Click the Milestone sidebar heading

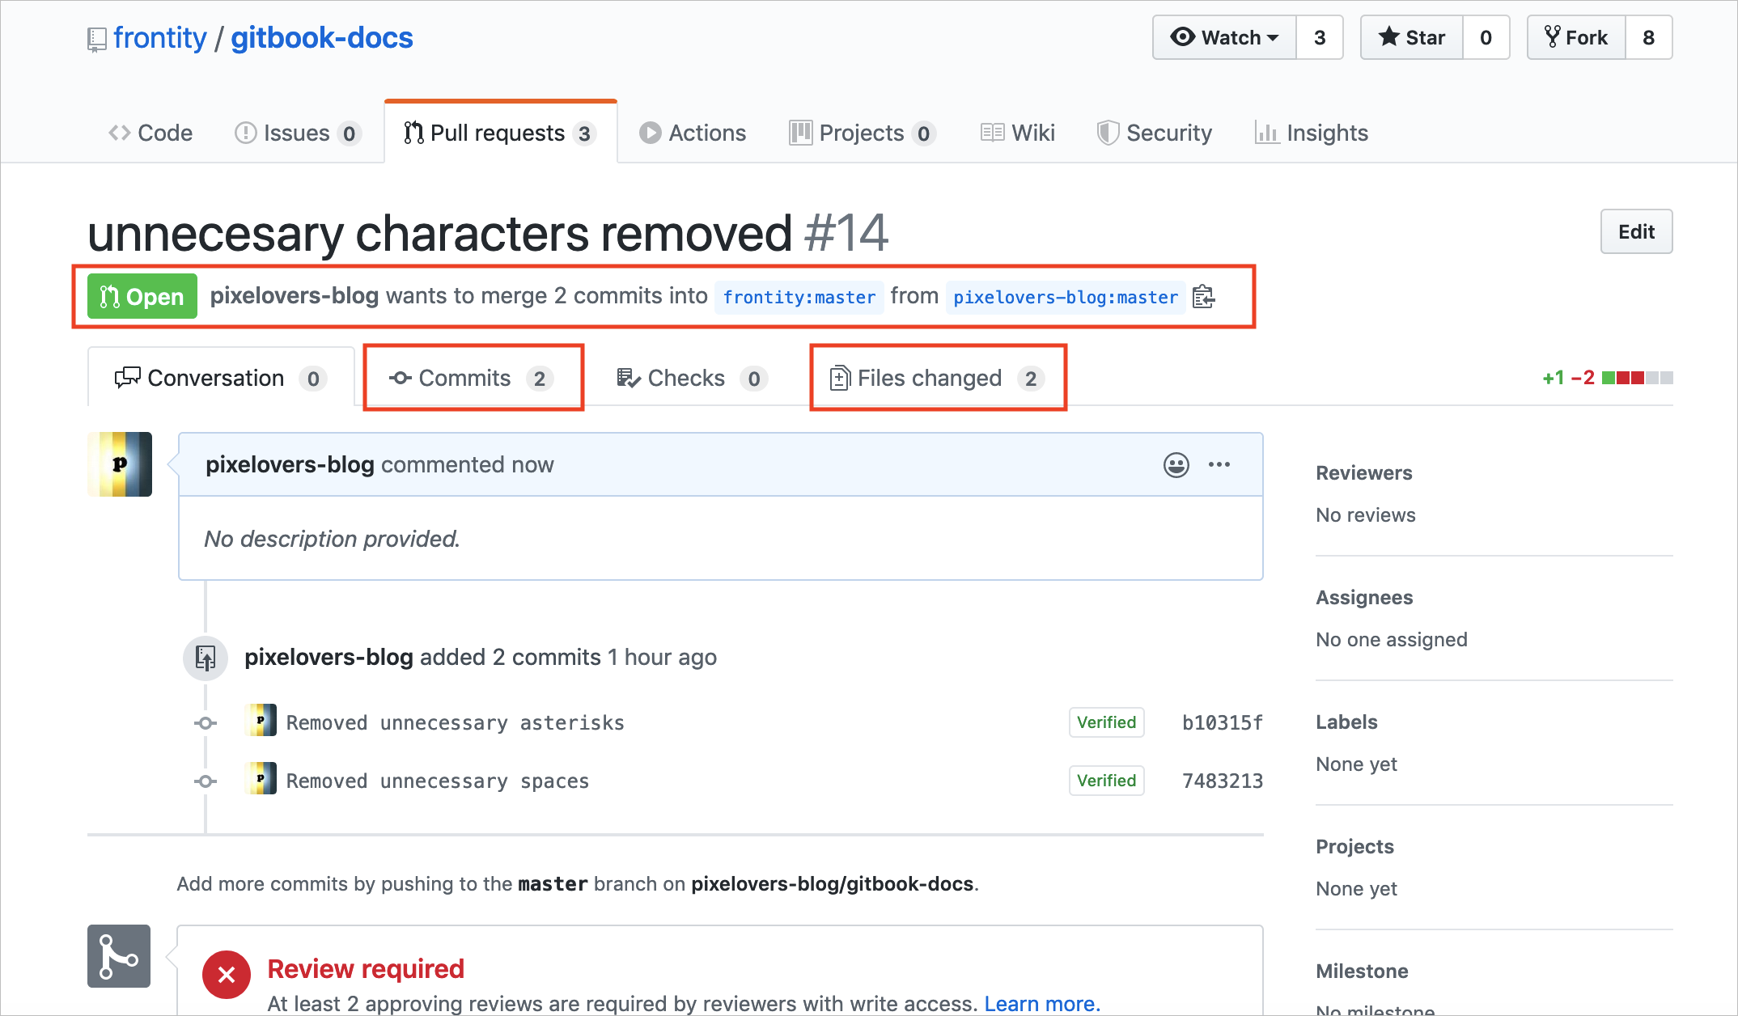tap(1362, 972)
